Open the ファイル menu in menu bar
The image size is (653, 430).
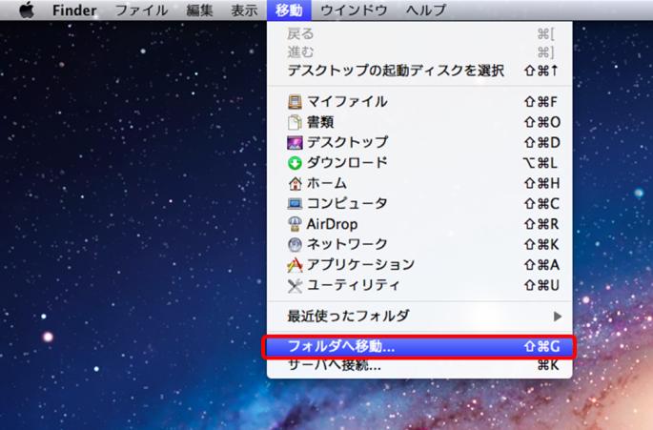pyautogui.click(x=141, y=10)
